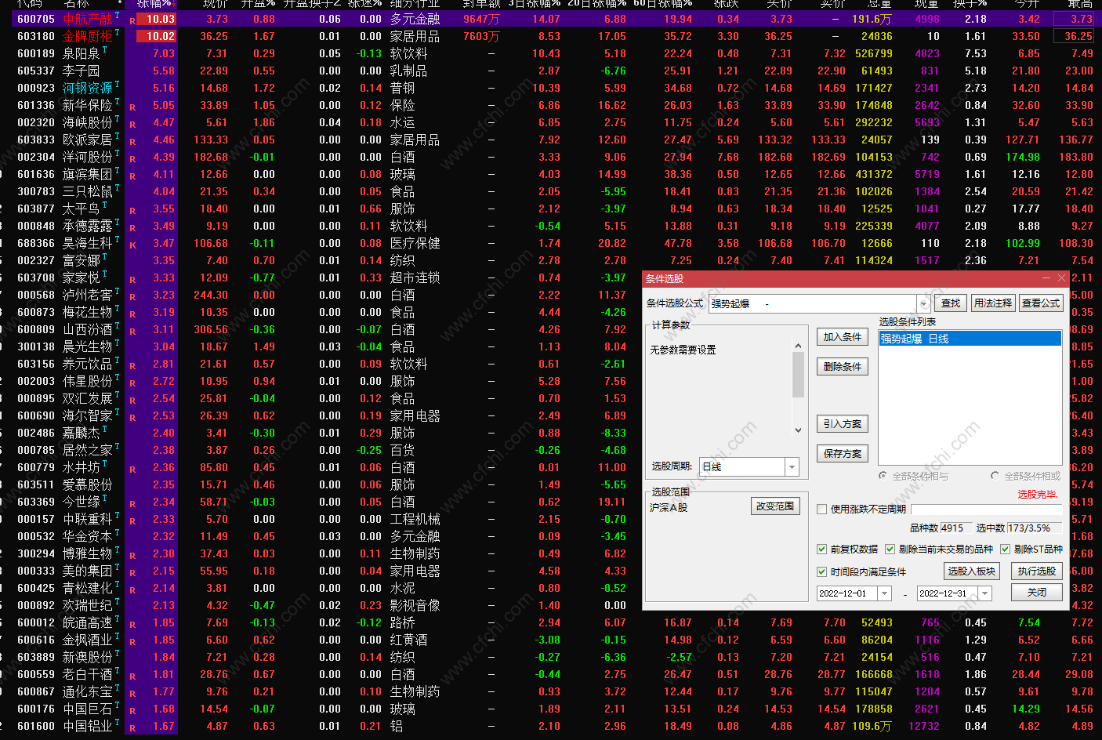Screen dimensions: 1102x740
Task: Select 全部条件相与 radio button
Action: tap(883, 476)
